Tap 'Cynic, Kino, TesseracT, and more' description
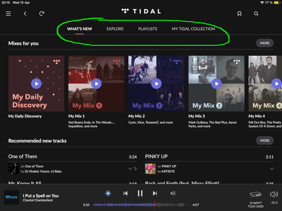Image resolution: width=282 pixels, height=211 pixels. 151,122
